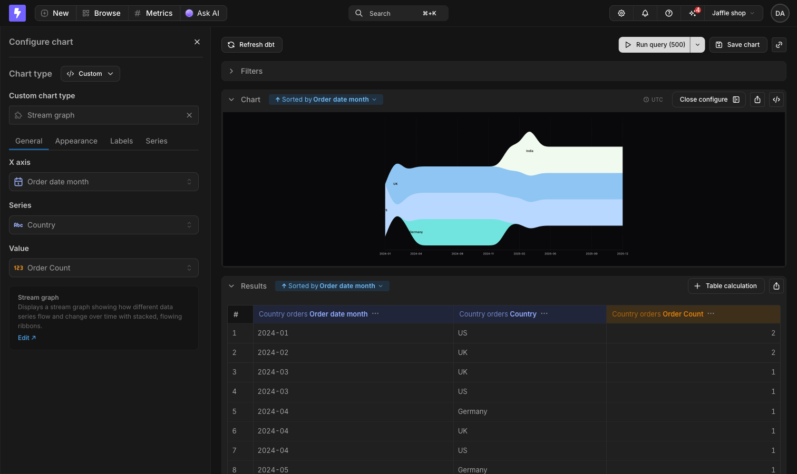
Task: Clear the Stream graph custom chart type
Action: pyautogui.click(x=189, y=115)
